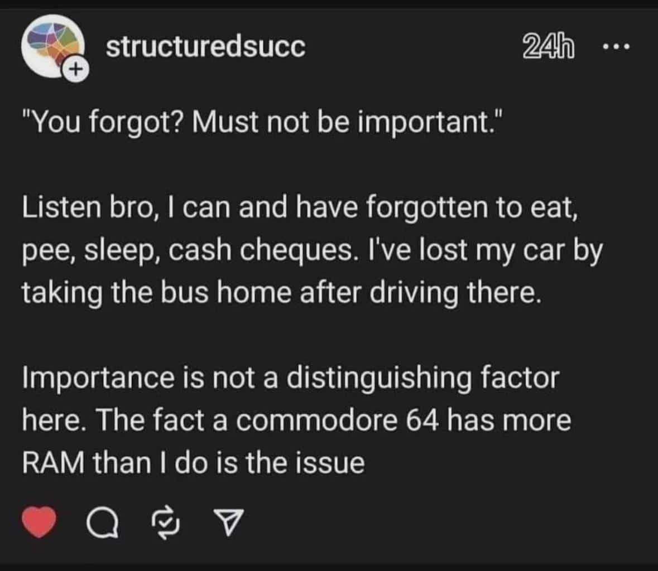The width and height of the screenshot is (658, 571).
Task: Repost using the circular arrows icon
Action: click(x=165, y=523)
